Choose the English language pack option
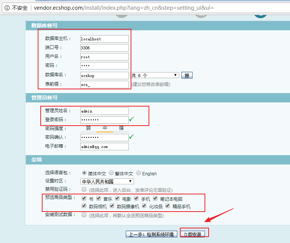This screenshot has width=290, height=243. [x=138, y=173]
